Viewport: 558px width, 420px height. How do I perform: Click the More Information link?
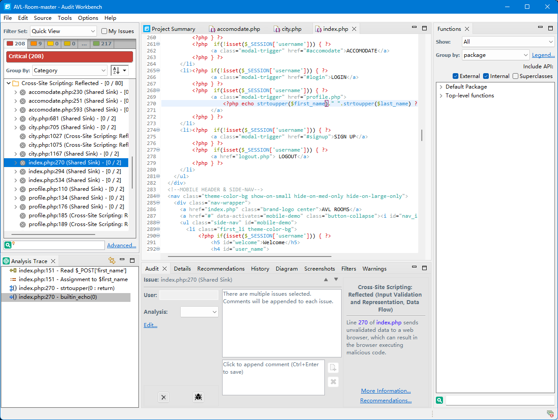[386, 391]
